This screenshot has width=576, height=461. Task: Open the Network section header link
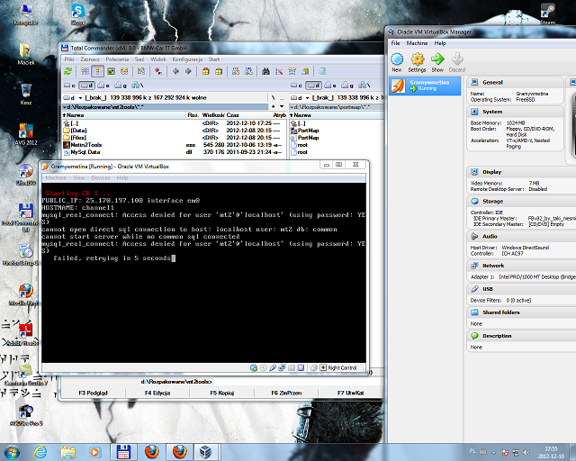[x=493, y=266]
